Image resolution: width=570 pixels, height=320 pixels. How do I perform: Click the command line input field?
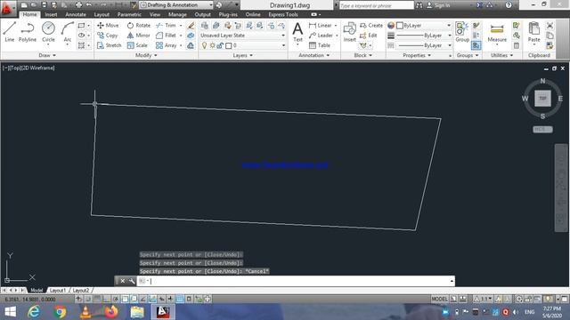[x=296, y=281]
